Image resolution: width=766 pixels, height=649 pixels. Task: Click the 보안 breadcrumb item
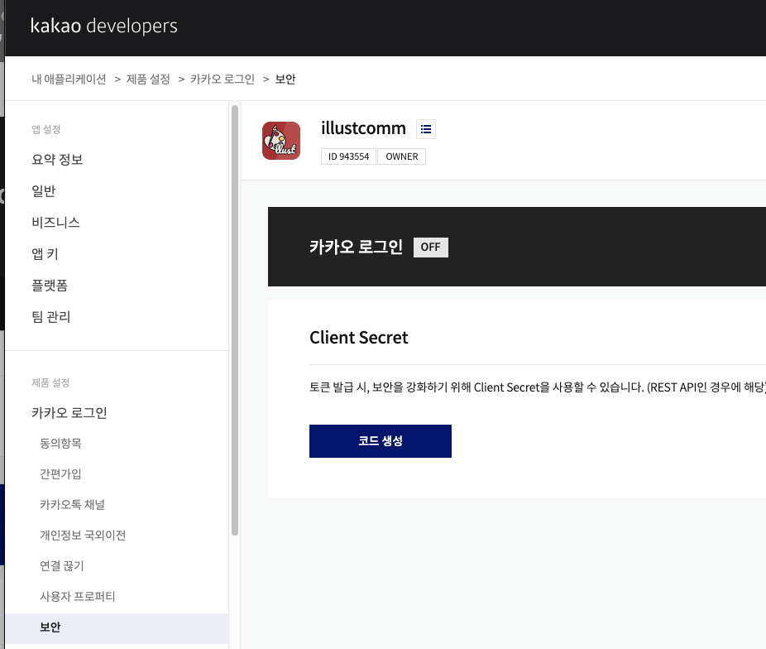point(285,79)
